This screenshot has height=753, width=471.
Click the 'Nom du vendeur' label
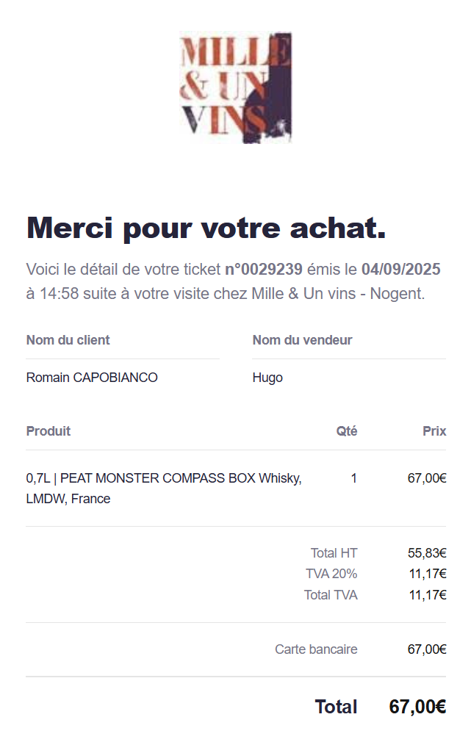302,340
